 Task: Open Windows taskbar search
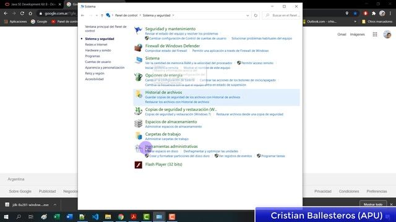[x=19, y=216]
